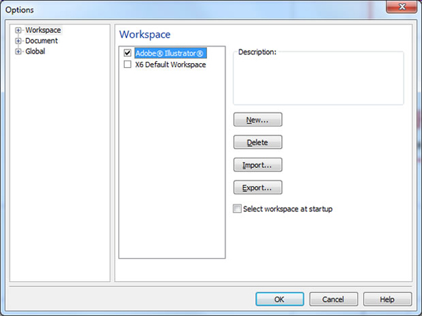Open the Export... workspace dialog

[258, 187]
